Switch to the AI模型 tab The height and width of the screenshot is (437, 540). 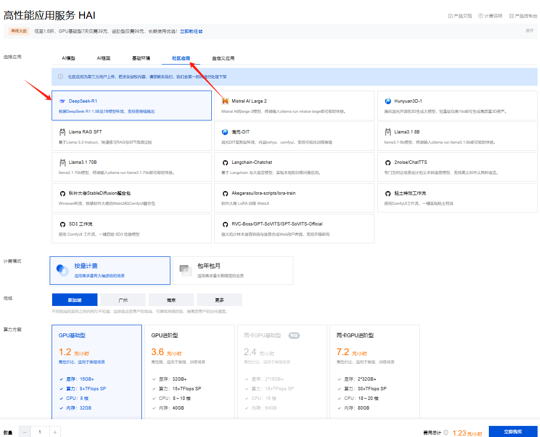click(x=69, y=58)
